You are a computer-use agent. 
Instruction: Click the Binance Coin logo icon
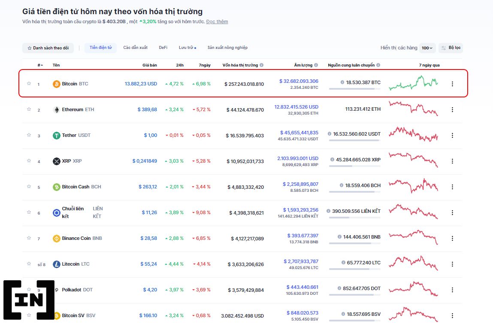[x=56, y=239]
